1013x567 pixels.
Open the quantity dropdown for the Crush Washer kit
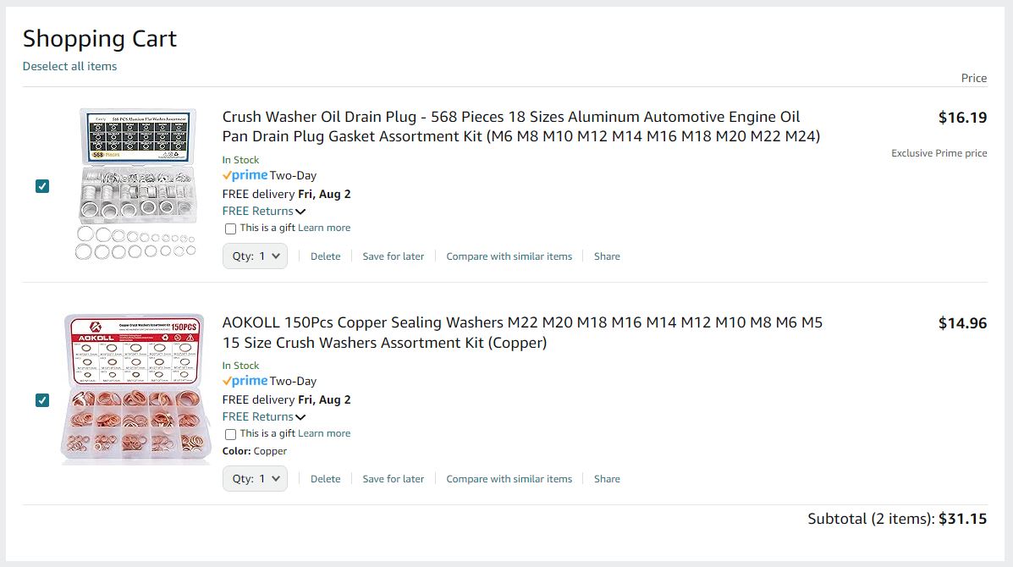[255, 256]
